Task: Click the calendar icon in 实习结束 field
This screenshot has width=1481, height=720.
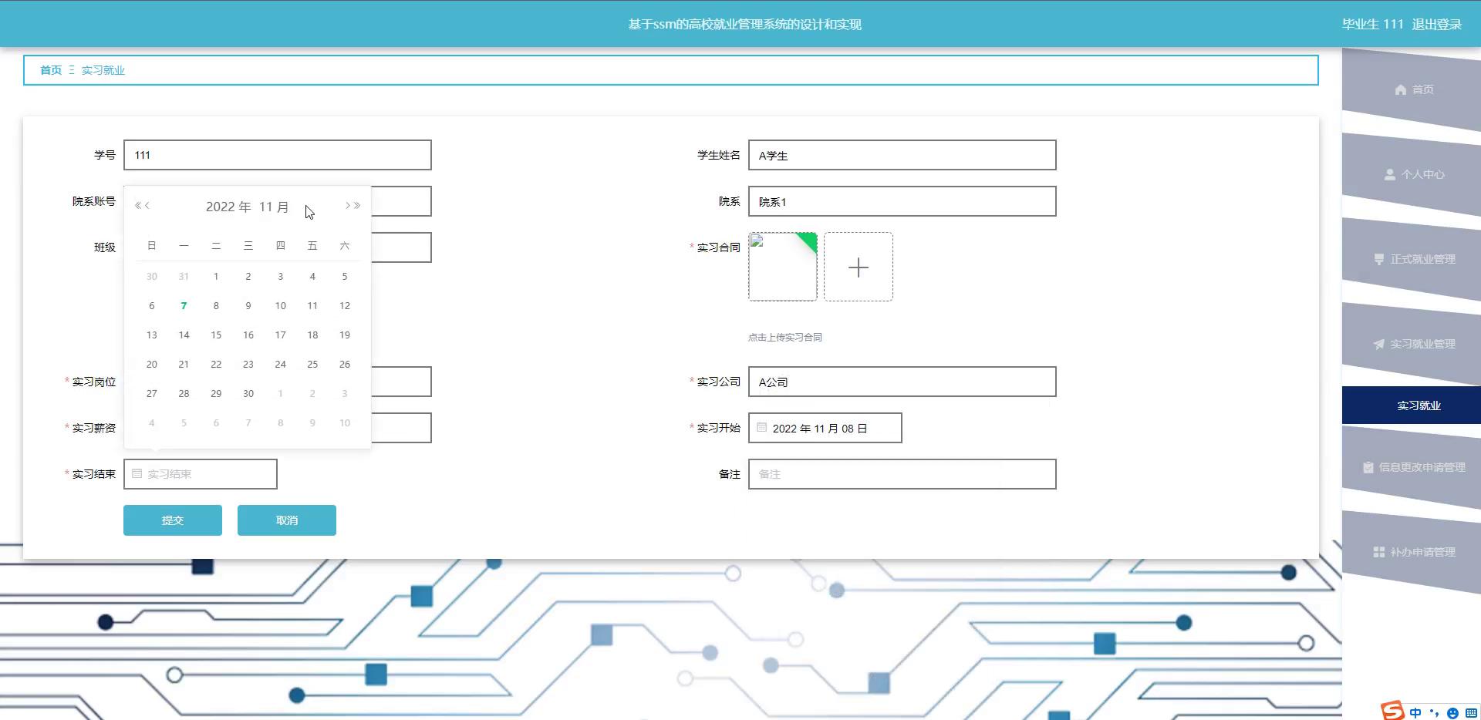Action: click(137, 473)
